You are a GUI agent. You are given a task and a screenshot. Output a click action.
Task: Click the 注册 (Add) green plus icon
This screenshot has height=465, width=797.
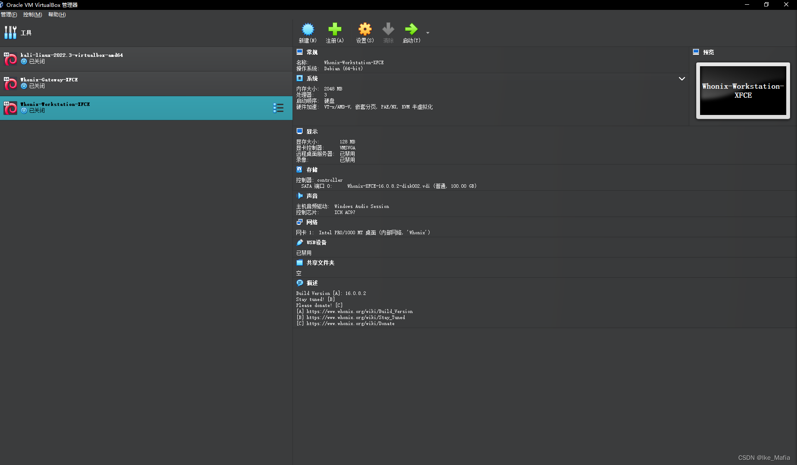pos(335,29)
